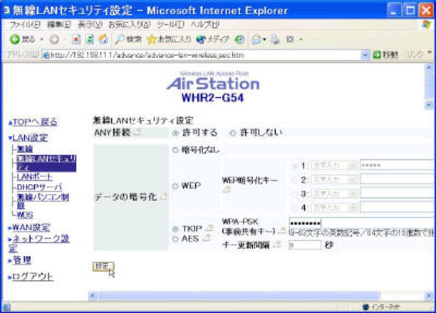
Task: Click the キー更新間隔 seconds input field
Action: 305,245
